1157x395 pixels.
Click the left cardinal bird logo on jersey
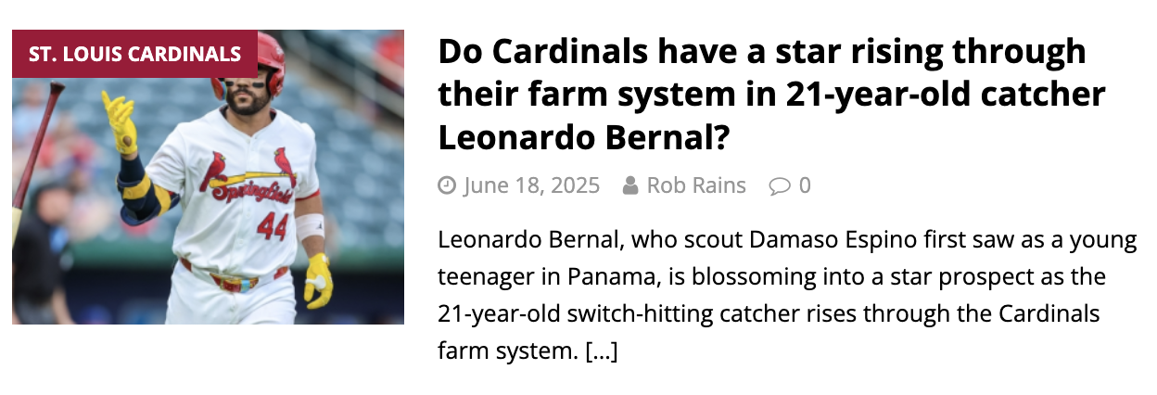(217, 170)
